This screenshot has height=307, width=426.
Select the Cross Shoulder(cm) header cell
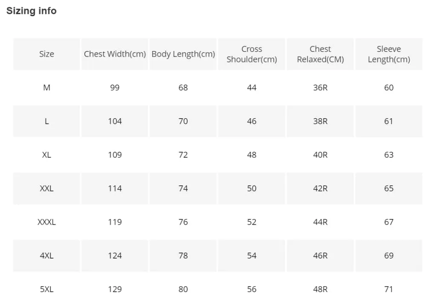pos(252,54)
